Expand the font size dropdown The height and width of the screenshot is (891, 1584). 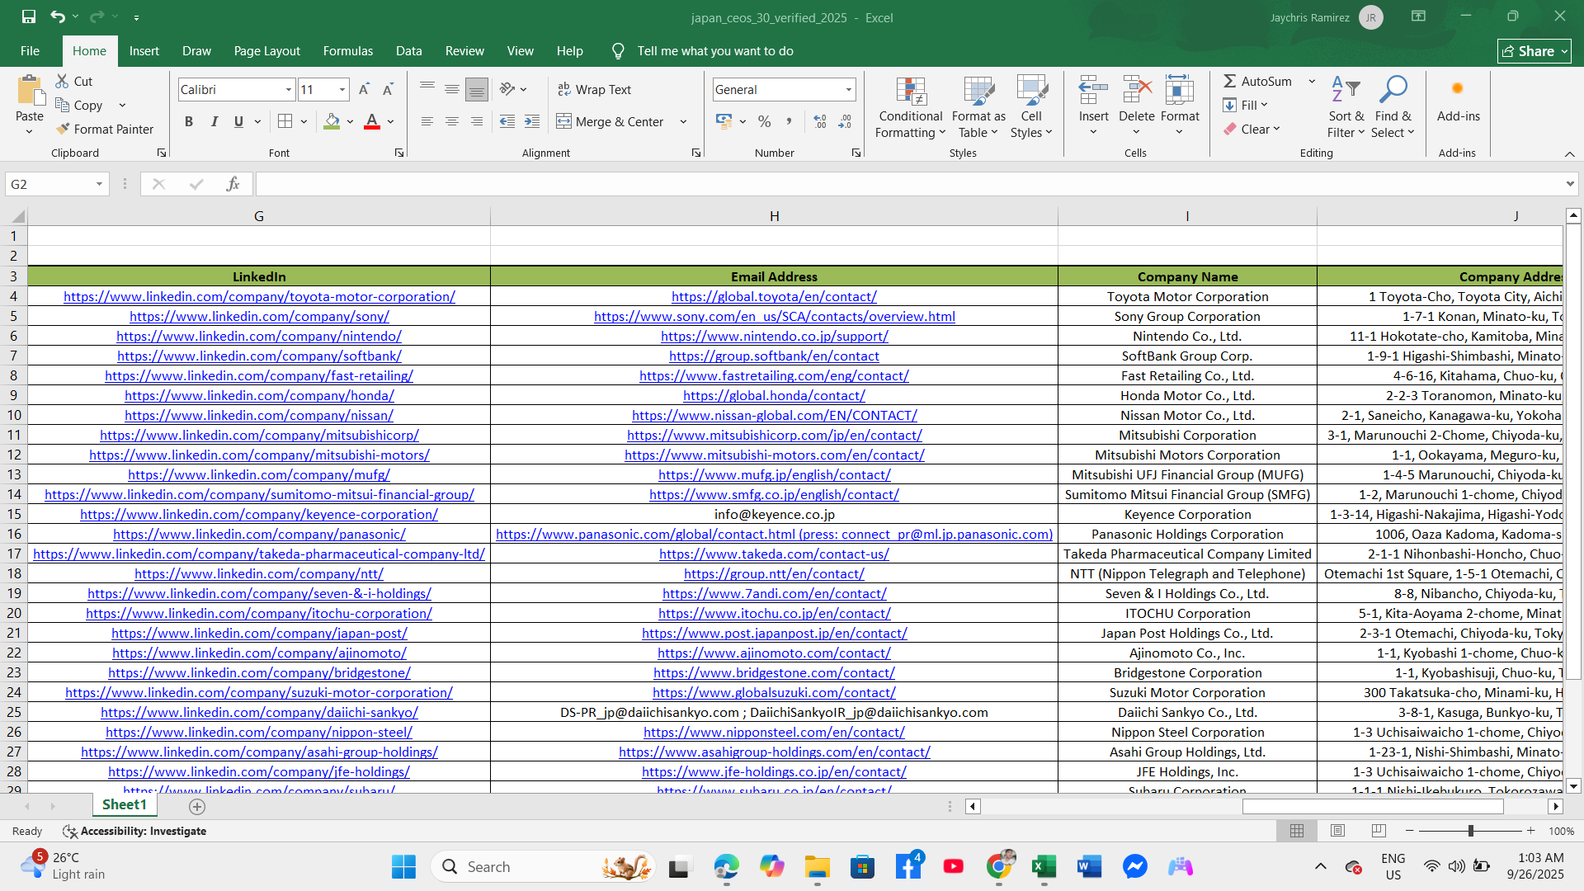click(342, 89)
